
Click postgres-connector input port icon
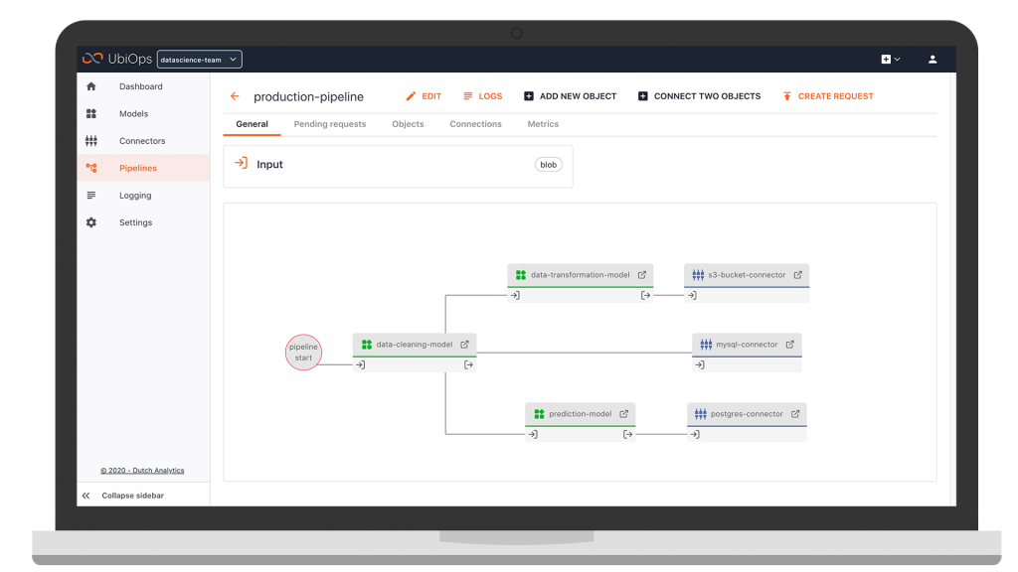[695, 435]
